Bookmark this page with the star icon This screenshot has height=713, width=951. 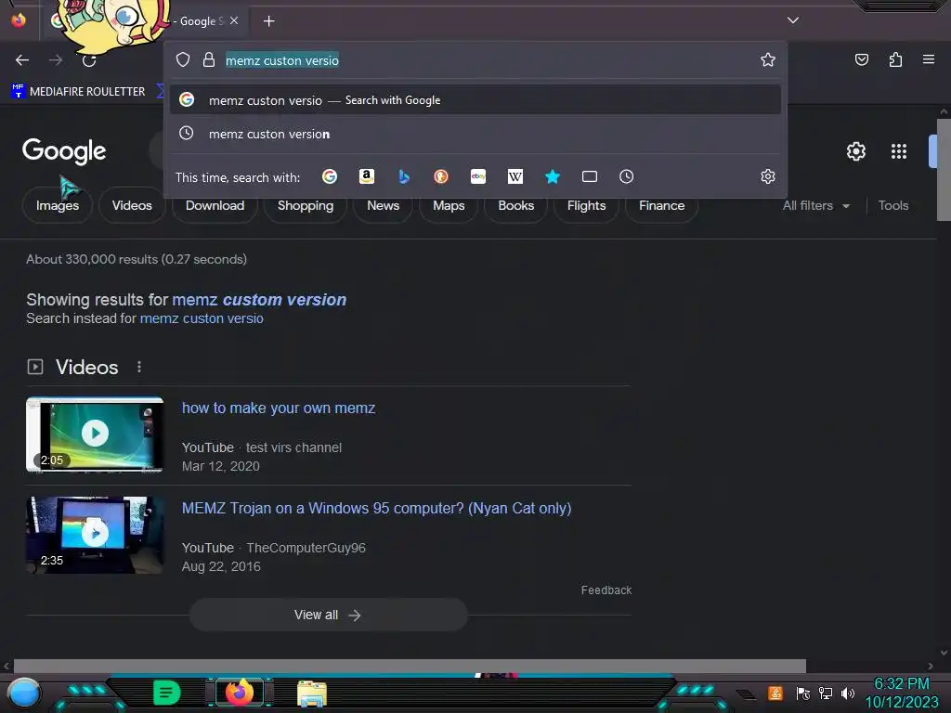pos(768,59)
